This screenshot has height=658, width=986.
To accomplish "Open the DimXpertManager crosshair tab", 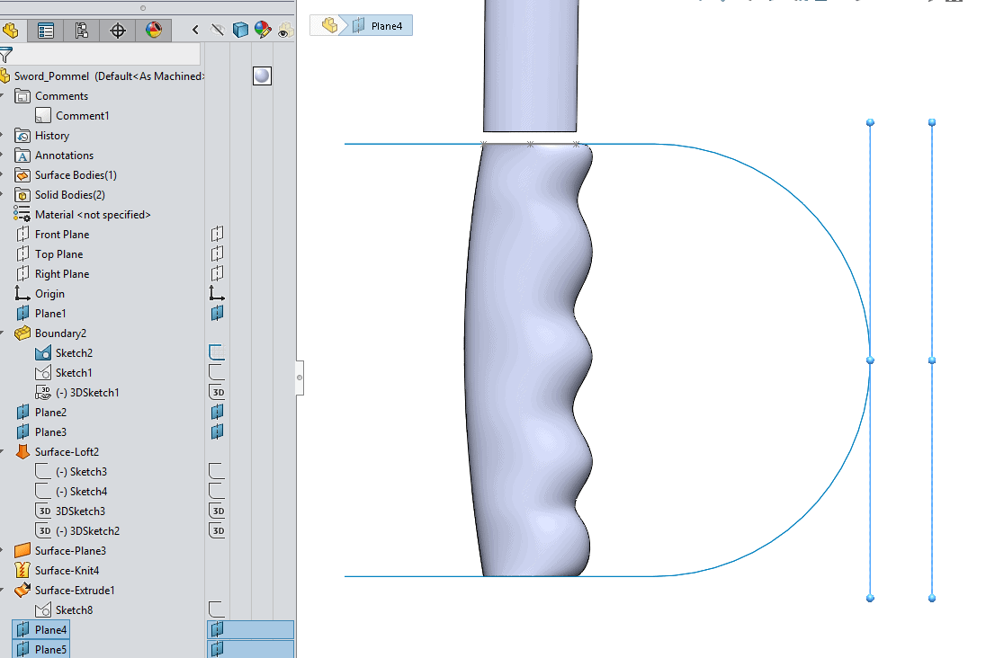I will click(118, 31).
